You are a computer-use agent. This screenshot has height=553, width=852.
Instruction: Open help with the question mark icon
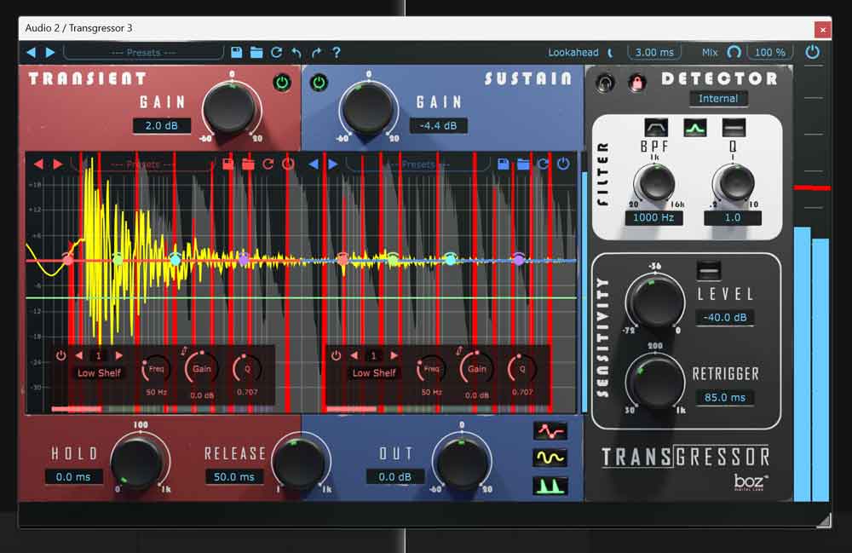click(337, 53)
